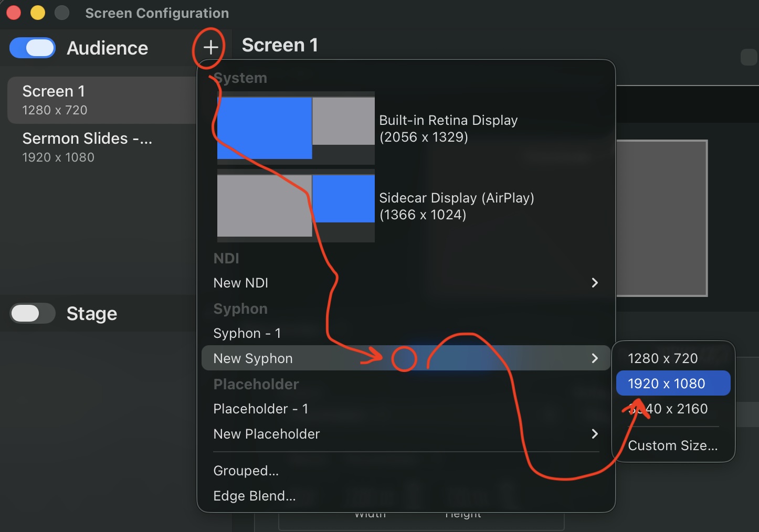Select Screen 1 in the Audience list
The width and height of the screenshot is (759, 532).
pyautogui.click(x=102, y=100)
